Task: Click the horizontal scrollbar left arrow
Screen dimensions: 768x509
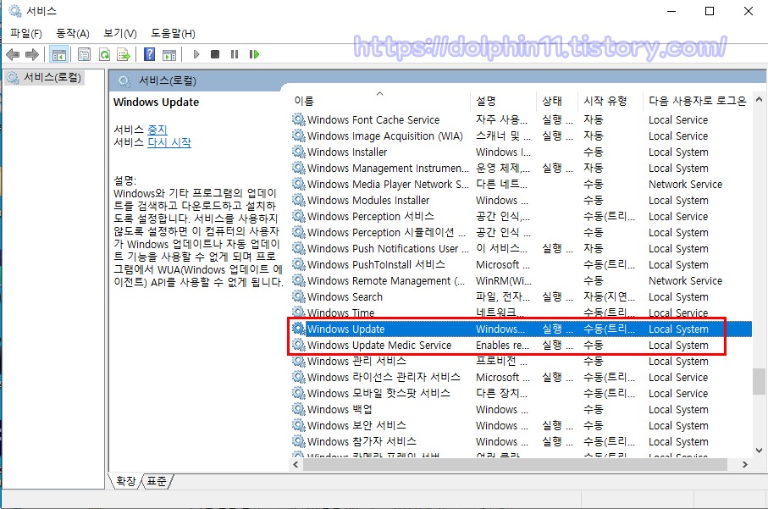Action: pos(296,464)
